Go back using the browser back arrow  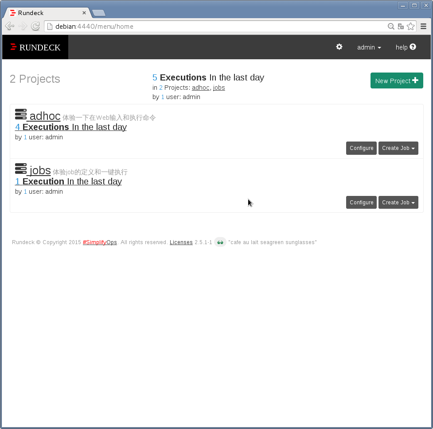click(x=10, y=26)
